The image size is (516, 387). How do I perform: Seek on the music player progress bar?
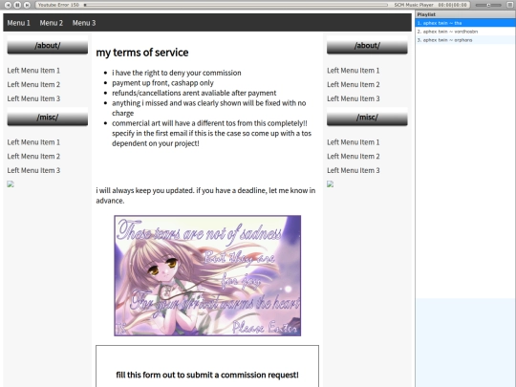tap(236, 5)
